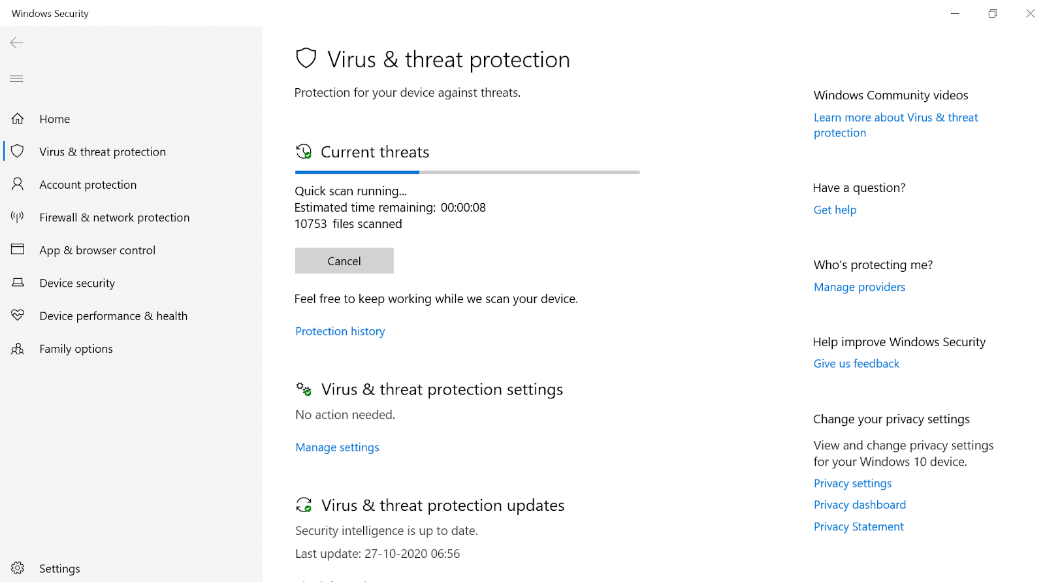Screen dimensions: 1045x582
Task: Open App & browser control
Action: point(97,250)
